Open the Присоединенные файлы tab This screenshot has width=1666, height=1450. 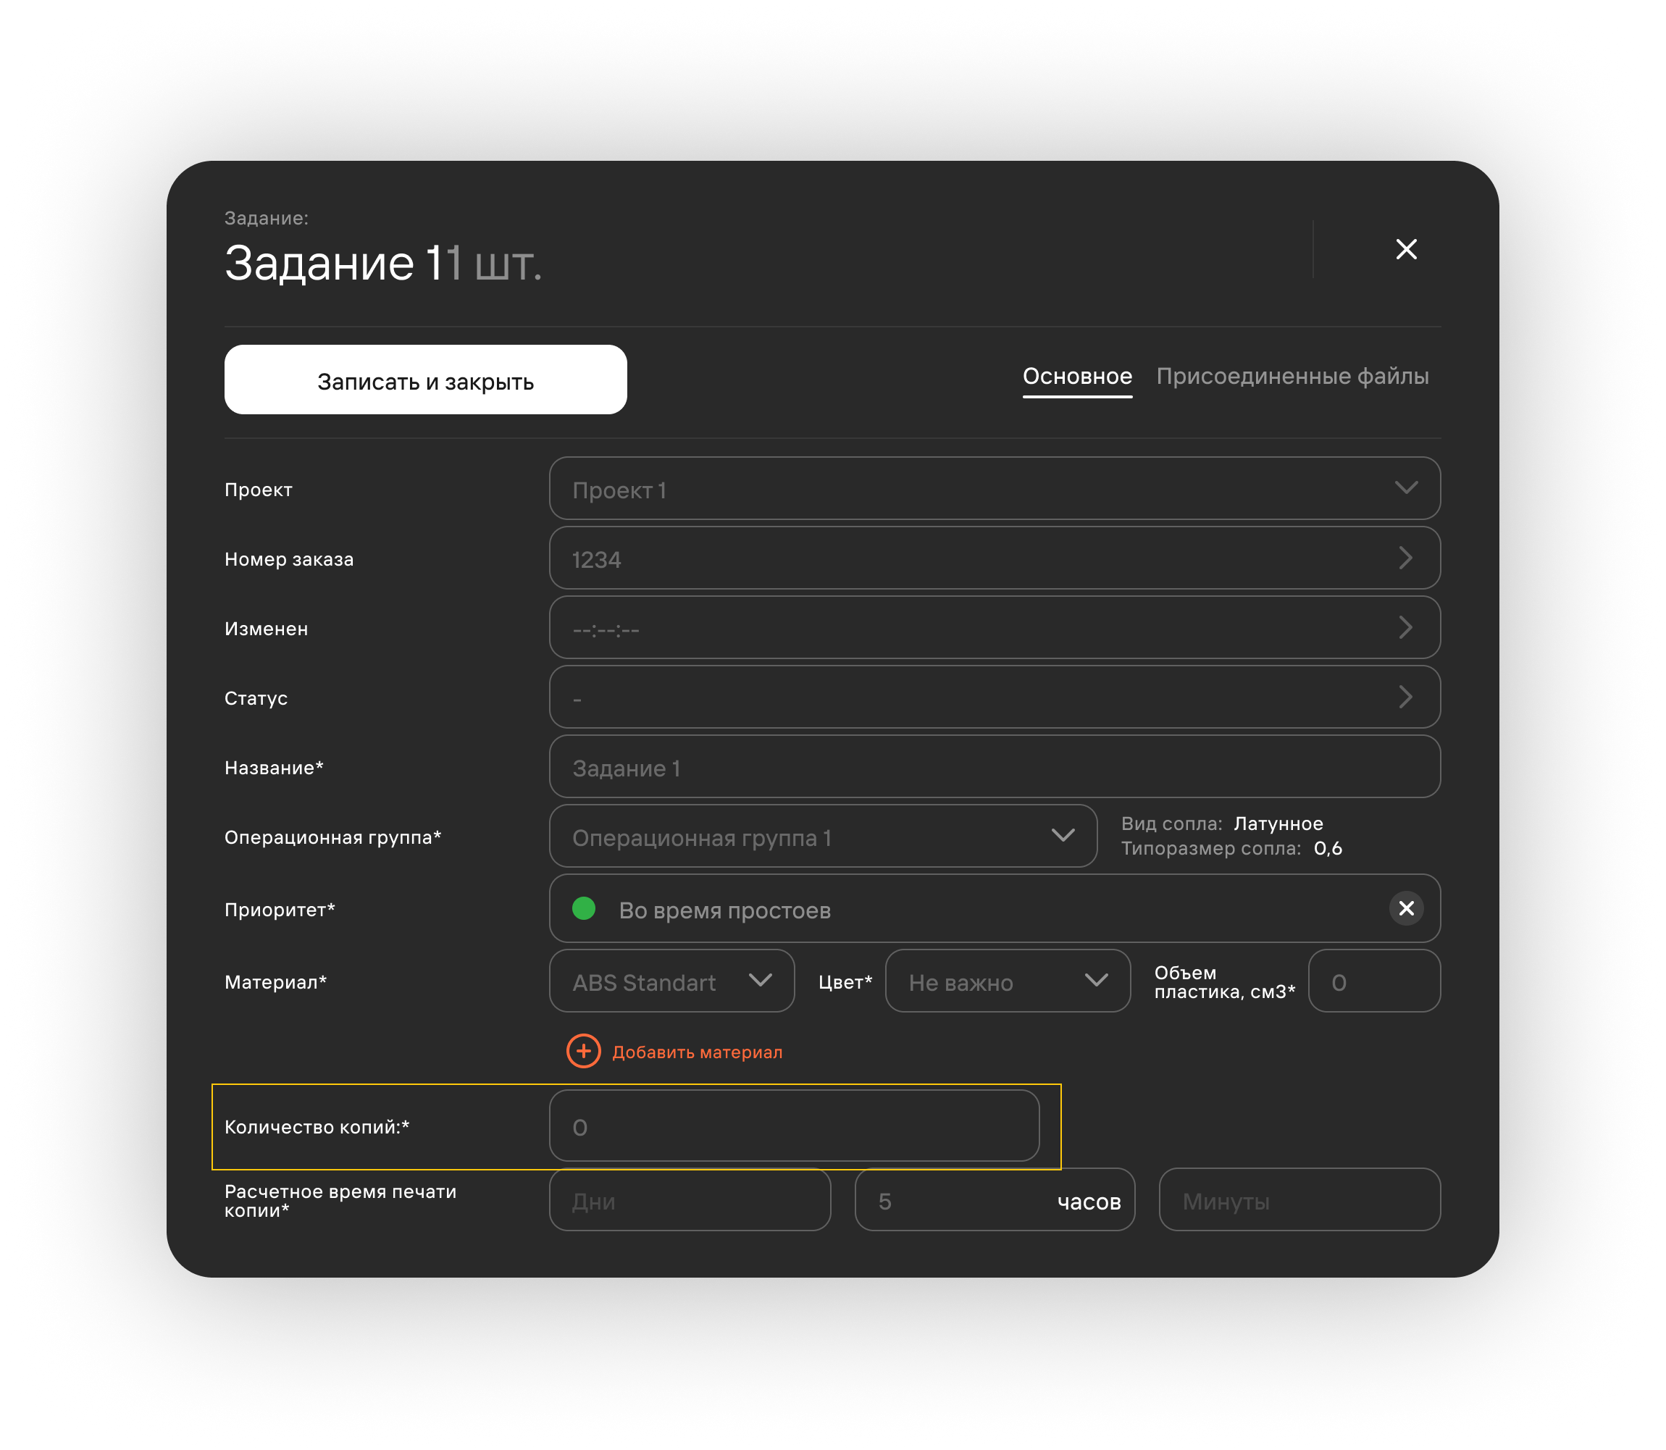[1292, 376]
